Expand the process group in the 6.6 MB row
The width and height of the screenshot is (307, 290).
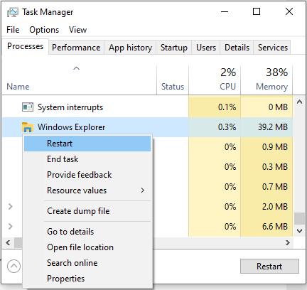tap(10, 227)
